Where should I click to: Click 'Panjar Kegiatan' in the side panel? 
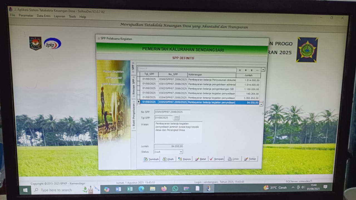[x=113, y=71]
